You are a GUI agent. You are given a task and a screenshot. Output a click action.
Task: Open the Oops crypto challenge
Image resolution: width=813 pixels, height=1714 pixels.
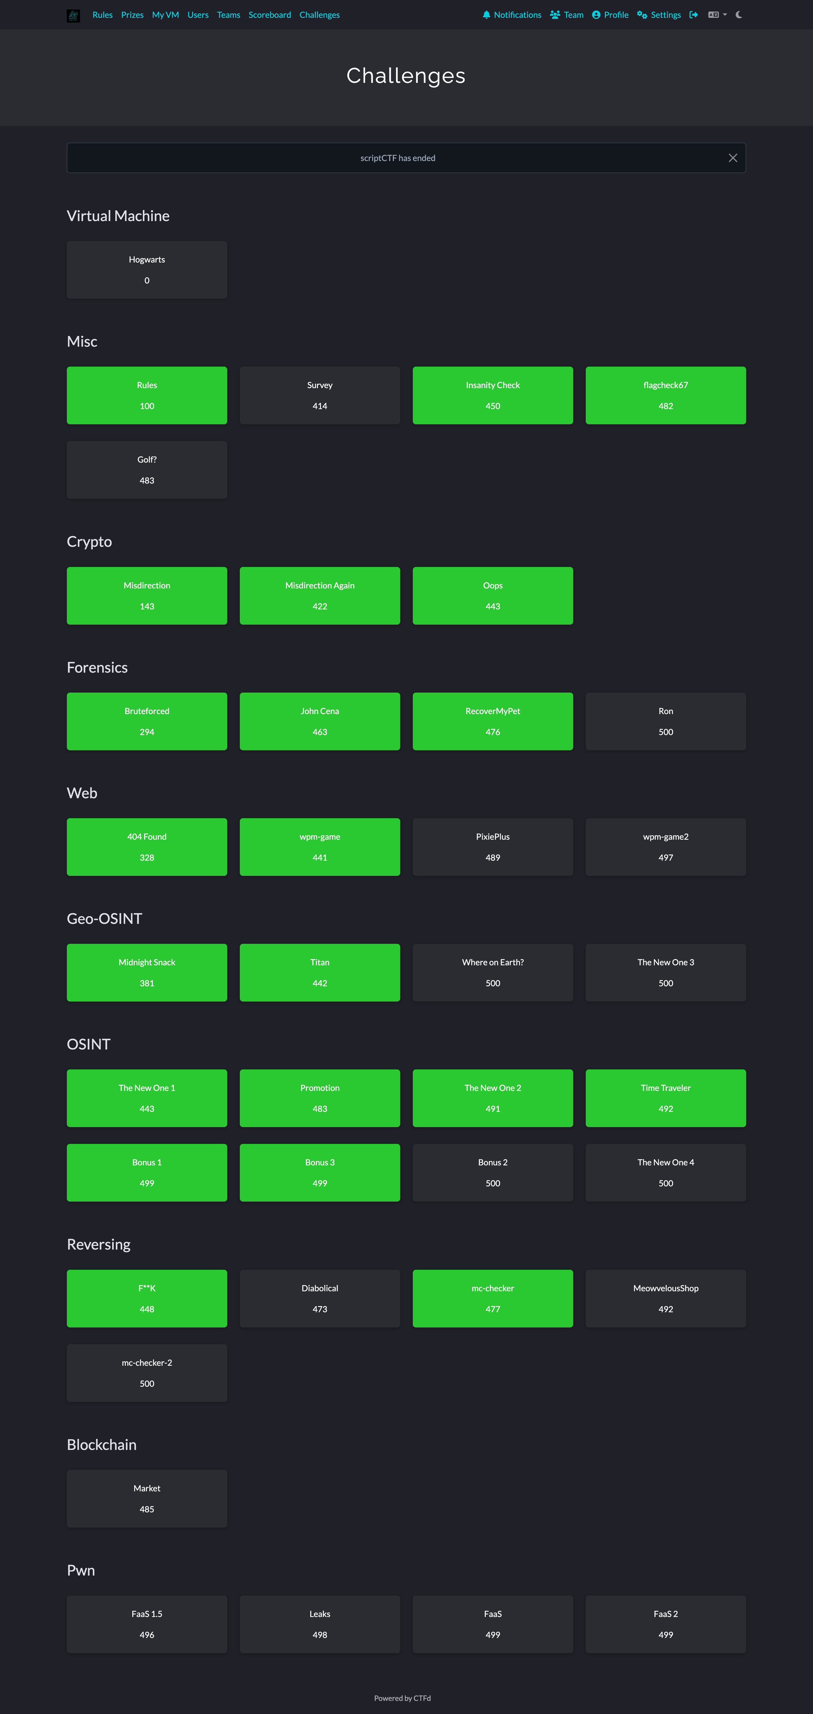[x=492, y=596]
